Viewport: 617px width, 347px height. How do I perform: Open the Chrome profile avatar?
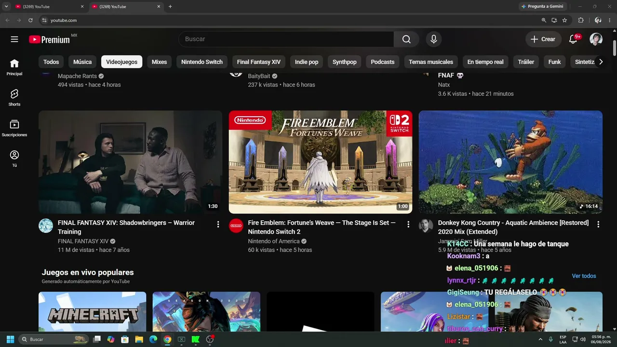(598, 20)
